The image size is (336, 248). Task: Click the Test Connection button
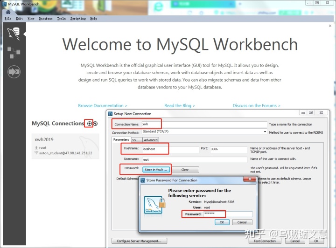(265, 241)
